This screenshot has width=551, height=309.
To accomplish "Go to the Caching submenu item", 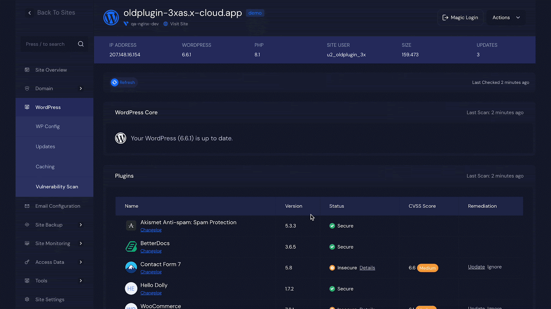I will (x=45, y=167).
